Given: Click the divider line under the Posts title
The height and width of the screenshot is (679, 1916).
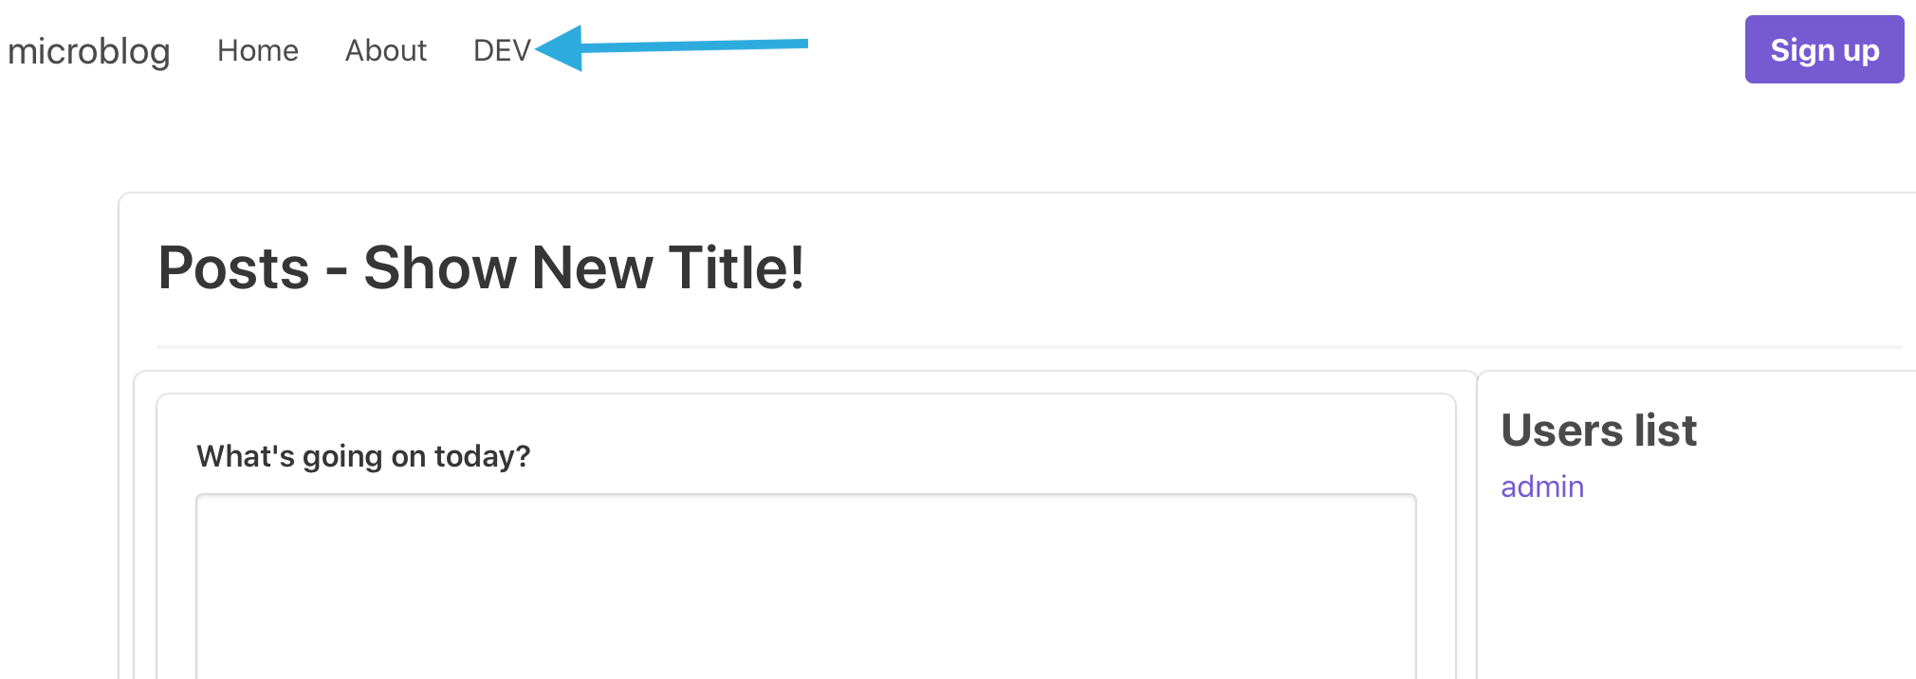Looking at the screenshot, I should [x=1029, y=347].
